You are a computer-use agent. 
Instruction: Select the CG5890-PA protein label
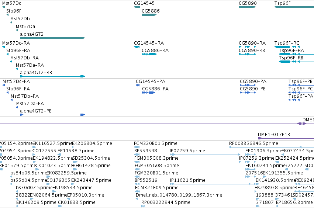(253, 82)
